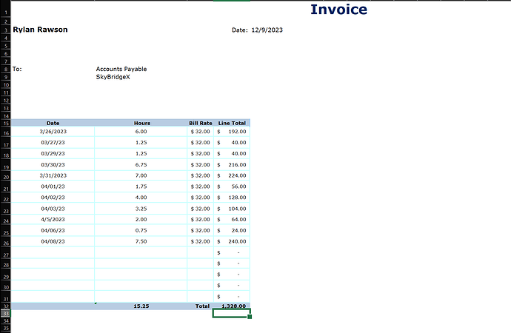The height and width of the screenshot is (333, 511).
Task: Click the To: label cell
Action: click(x=18, y=69)
